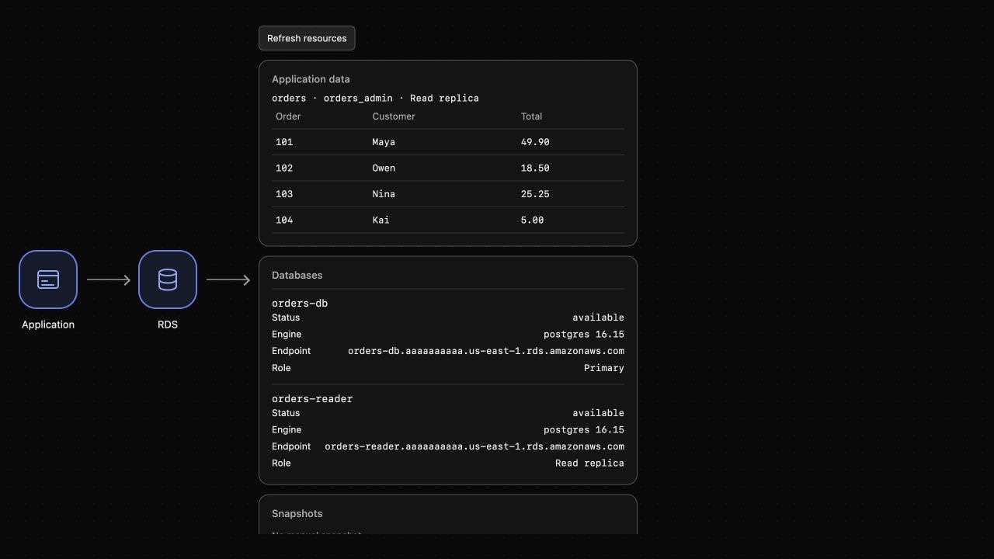
Task: Select the total value 25.25
Action: click(x=535, y=194)
